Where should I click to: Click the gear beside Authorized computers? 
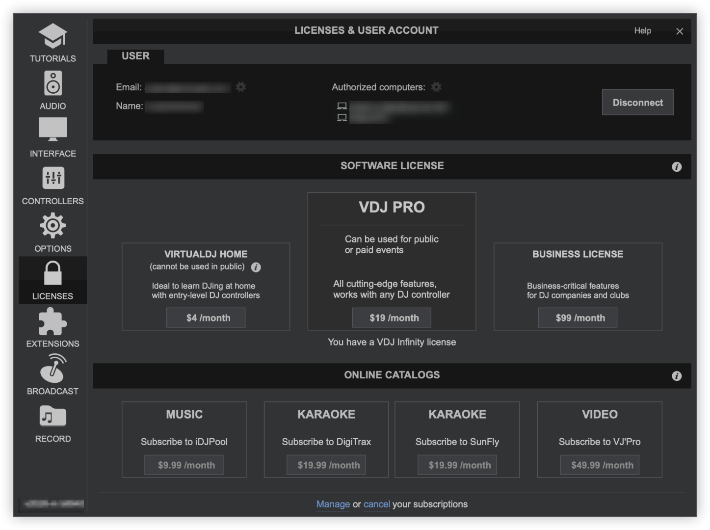[436, 87]
